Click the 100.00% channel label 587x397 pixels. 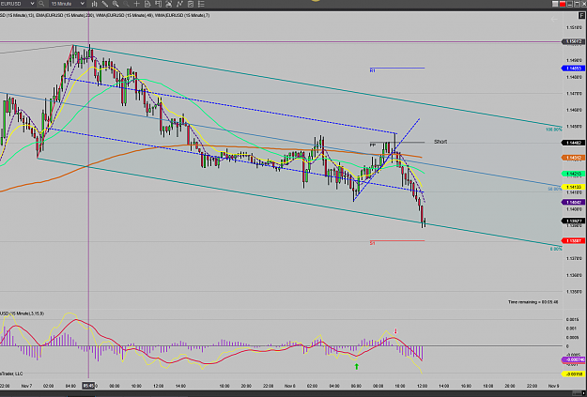point(554,130)
